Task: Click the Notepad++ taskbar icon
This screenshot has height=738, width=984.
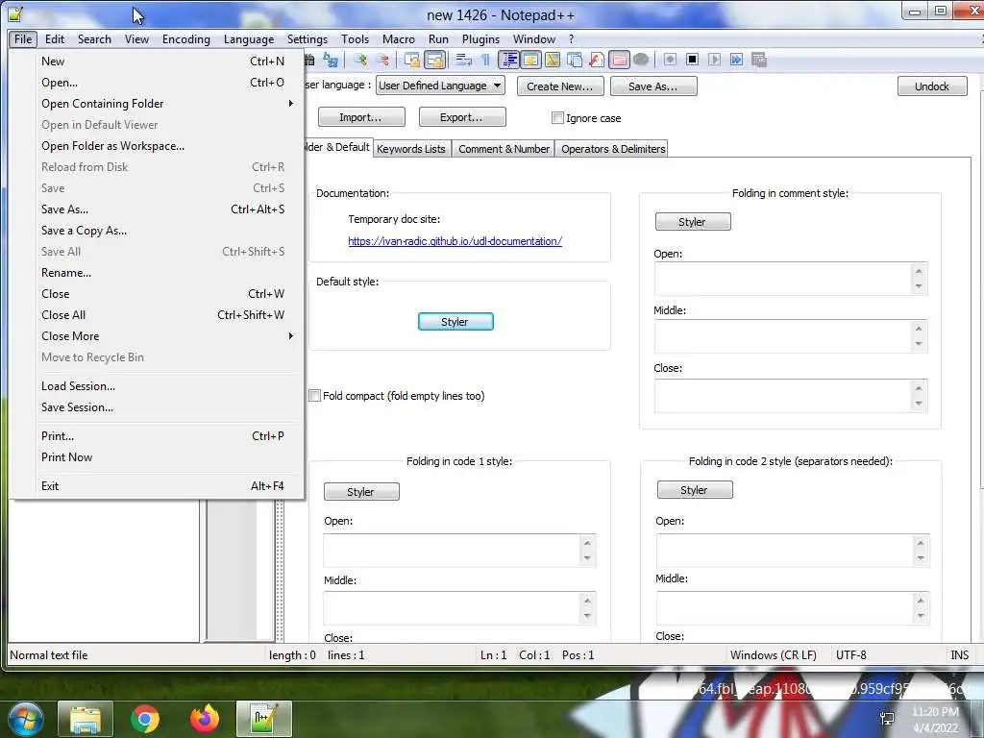Action: (264, 719)
